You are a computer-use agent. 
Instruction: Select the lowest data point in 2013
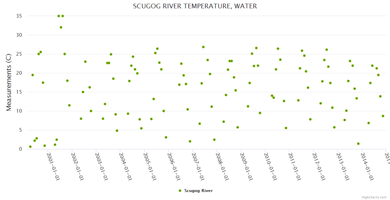click(358, 144)
